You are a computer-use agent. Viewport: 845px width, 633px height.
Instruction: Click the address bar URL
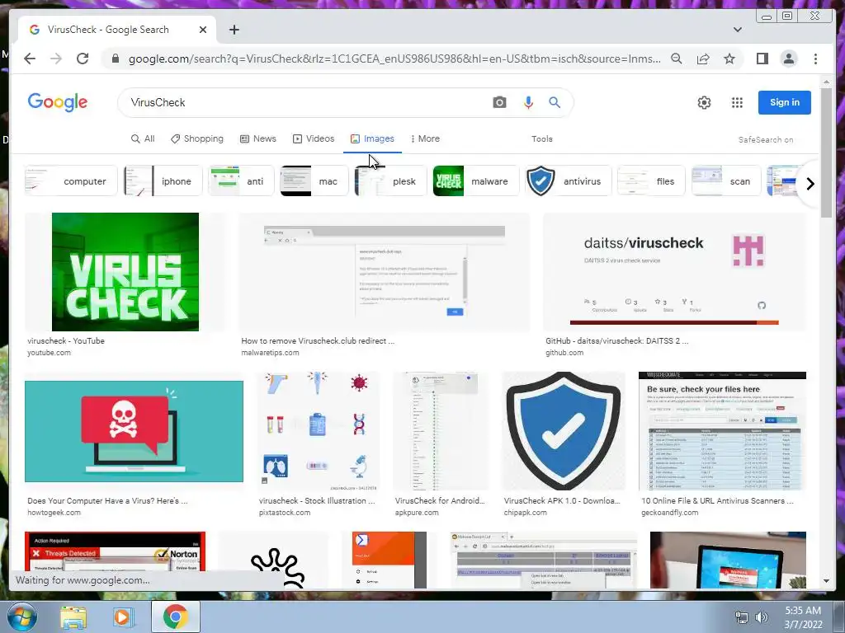pyautogui.click(x=394, y=59)
